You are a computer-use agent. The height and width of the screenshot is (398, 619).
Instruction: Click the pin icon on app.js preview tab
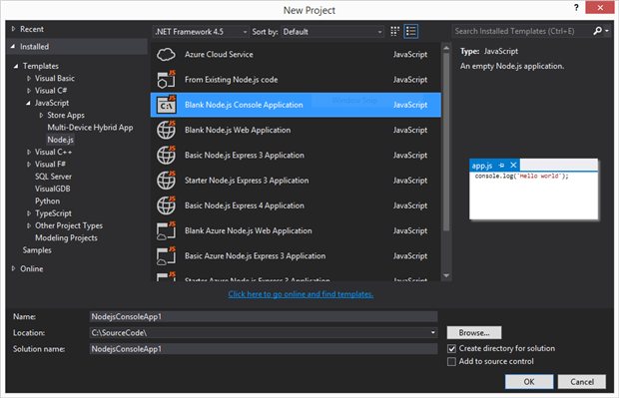point(501,166)
